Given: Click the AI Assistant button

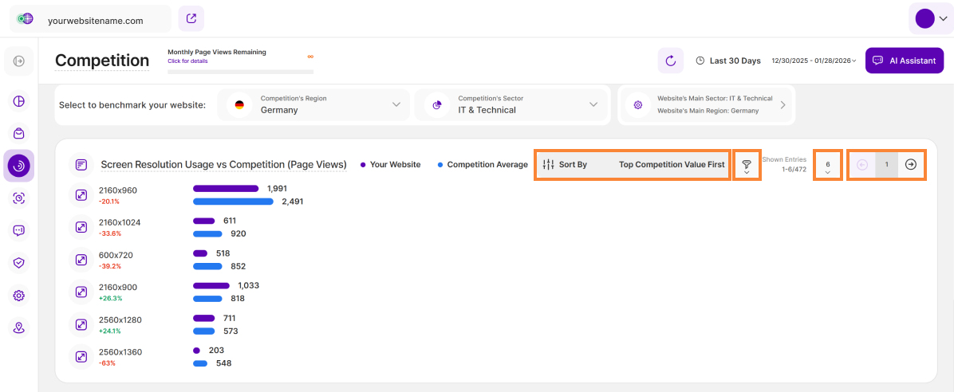Looking at the screenshot, I should click(x=904, y=61).
